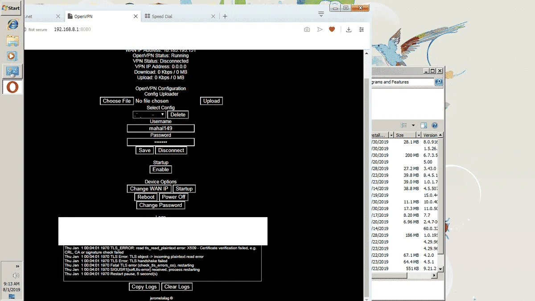Screen dimensions: 535x301
Task: Open the view options dropdown arrow
Action: 413,126
